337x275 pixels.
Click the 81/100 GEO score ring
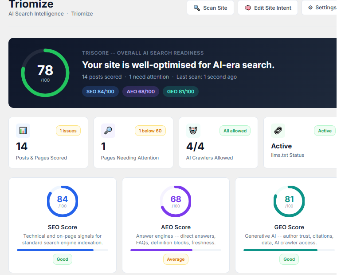[289, 201]
